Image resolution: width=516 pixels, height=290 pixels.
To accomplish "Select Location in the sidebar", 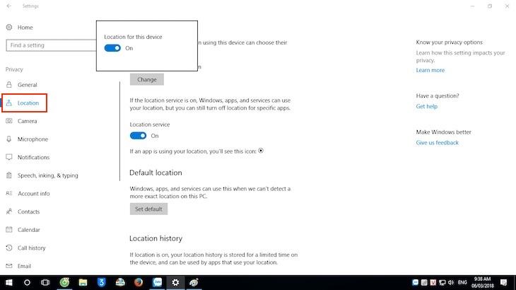I will coord(28,103).
